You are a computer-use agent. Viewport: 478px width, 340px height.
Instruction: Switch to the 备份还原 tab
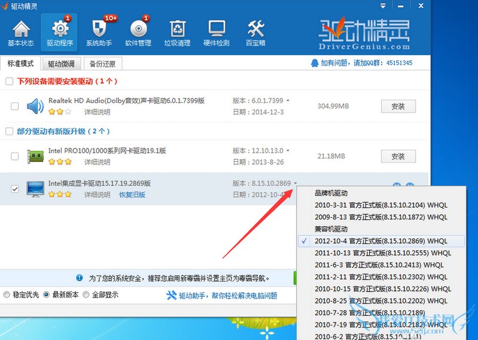click(x=103, y=63)
